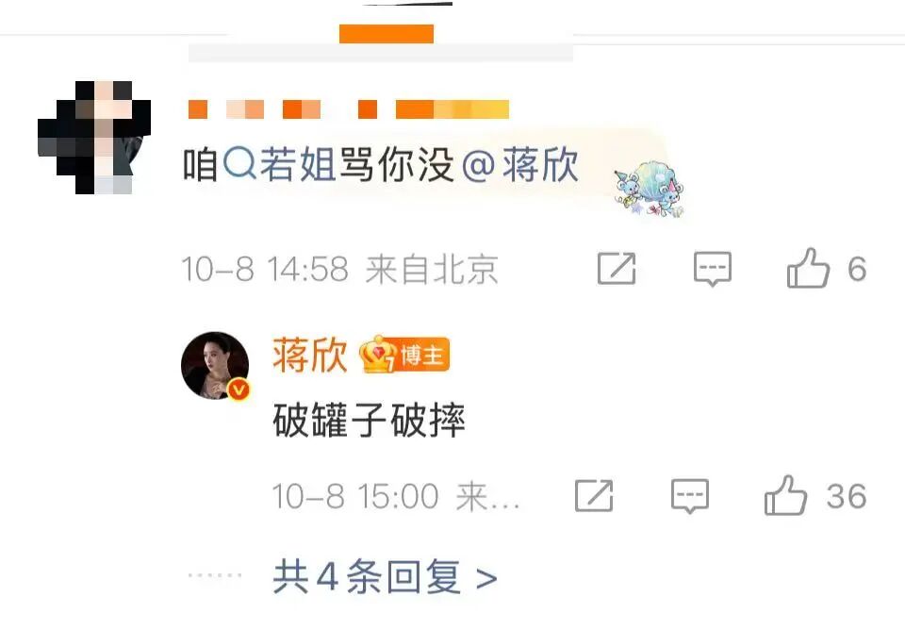Like the comment that has 6 likes
This screenshot has width=905, height=630.
point(808,268)
